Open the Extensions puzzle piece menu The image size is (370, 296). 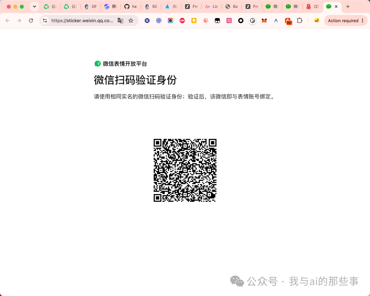pos(299,21)
